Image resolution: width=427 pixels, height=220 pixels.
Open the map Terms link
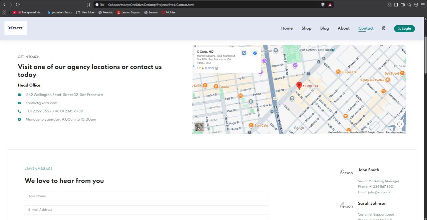pos(380,132)
